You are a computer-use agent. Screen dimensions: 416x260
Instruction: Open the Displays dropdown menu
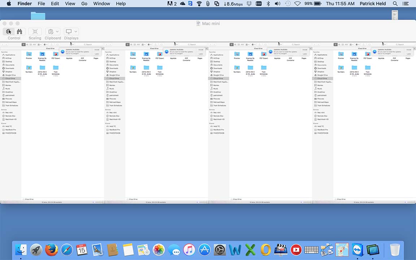(71, 32)
